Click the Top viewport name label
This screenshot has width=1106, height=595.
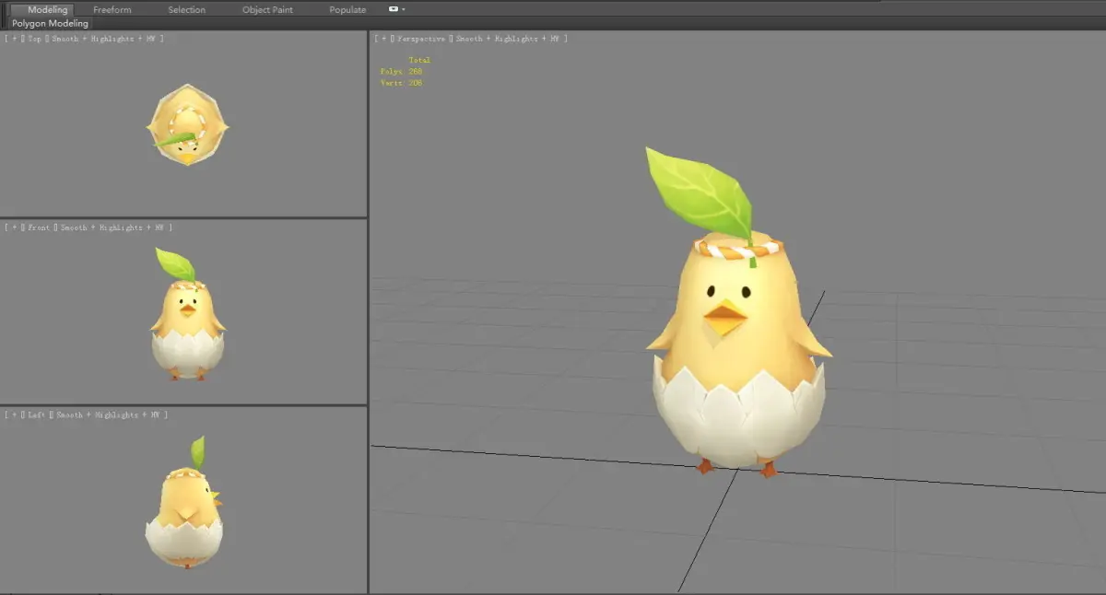(x=34, y=39)
